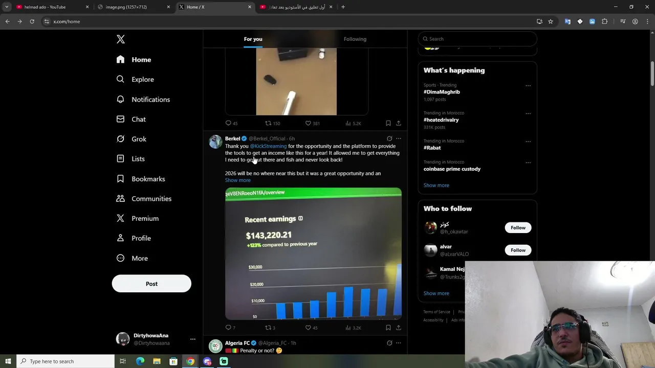Open Terms of Service link

click(x=436, y=312)
